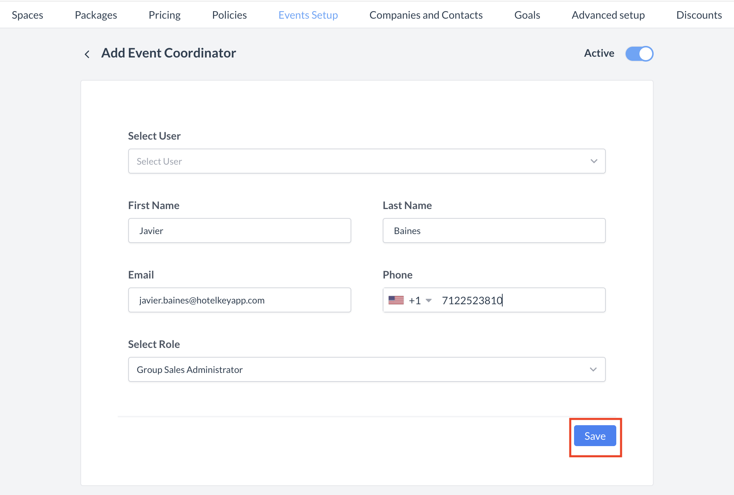Click inside the Email field
The height and width of the screenshot is (495, 734).
239,300
